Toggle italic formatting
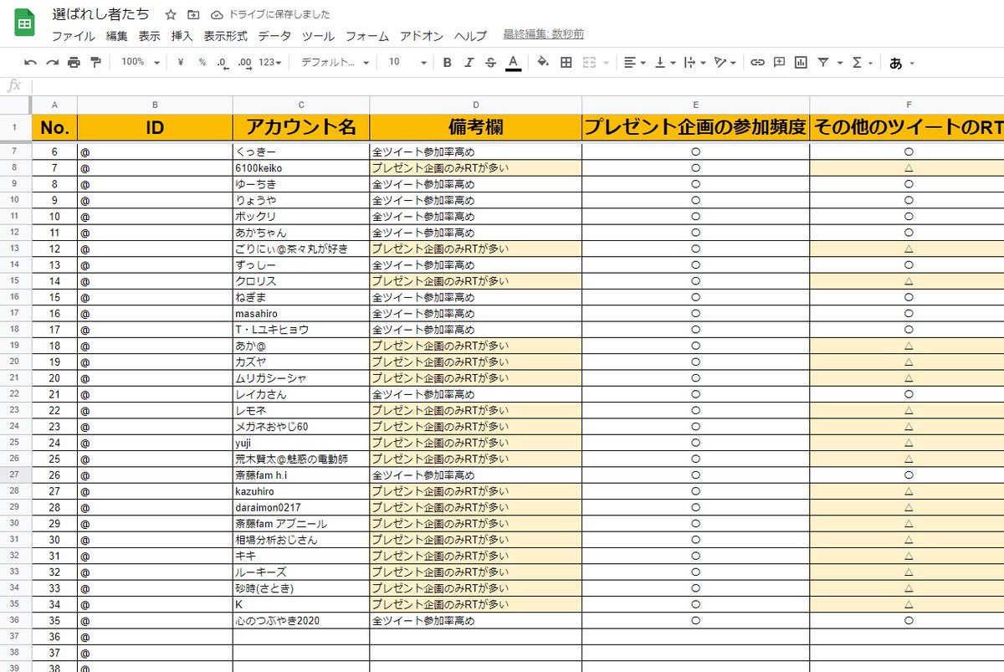This screenshot has width=1004, height=672. (469, 62)
